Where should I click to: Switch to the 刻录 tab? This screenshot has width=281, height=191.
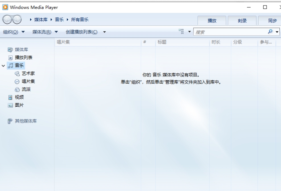pos(242,21)
